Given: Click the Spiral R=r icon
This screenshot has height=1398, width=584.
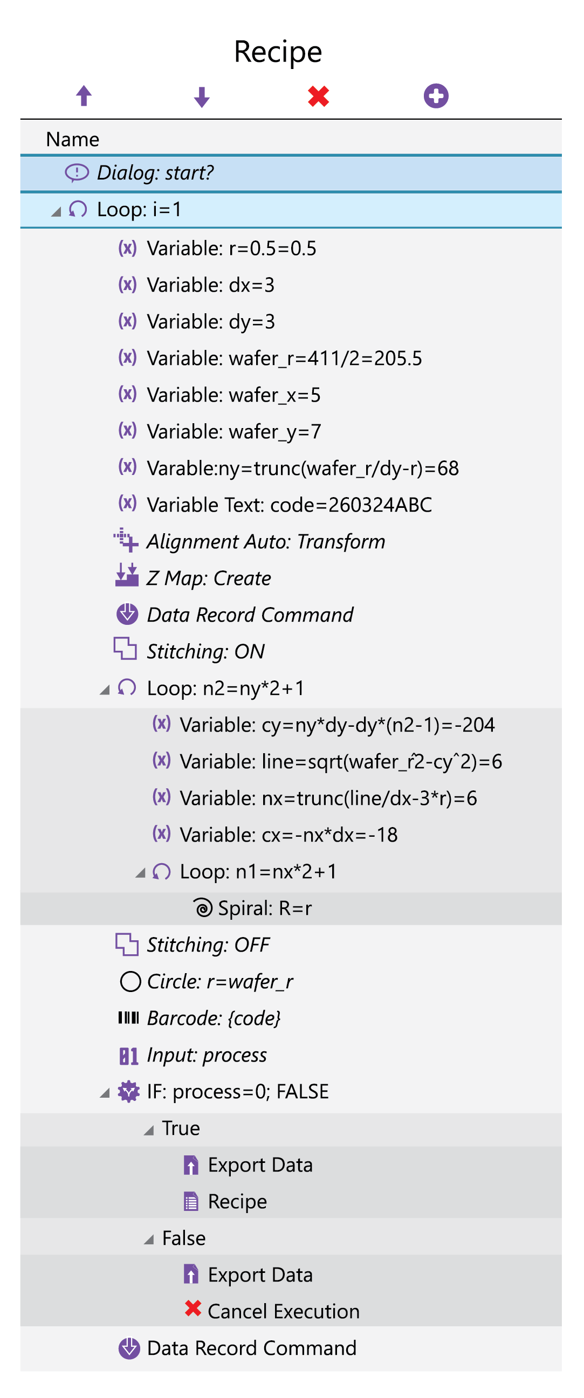Looking at the screenshot, I should [203, 907].
